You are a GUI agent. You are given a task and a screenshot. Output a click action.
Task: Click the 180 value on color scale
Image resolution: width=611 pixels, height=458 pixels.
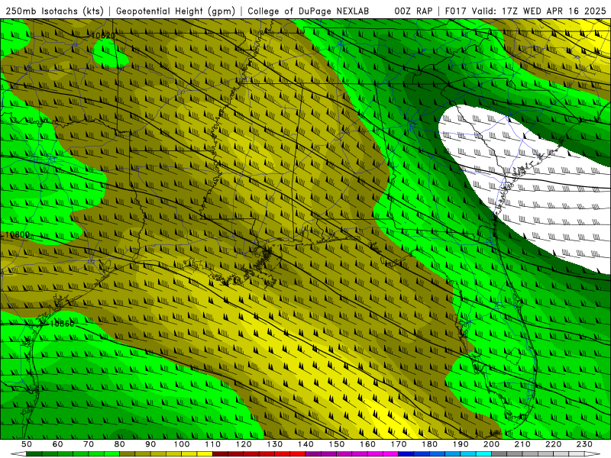[x=429, y=444]
